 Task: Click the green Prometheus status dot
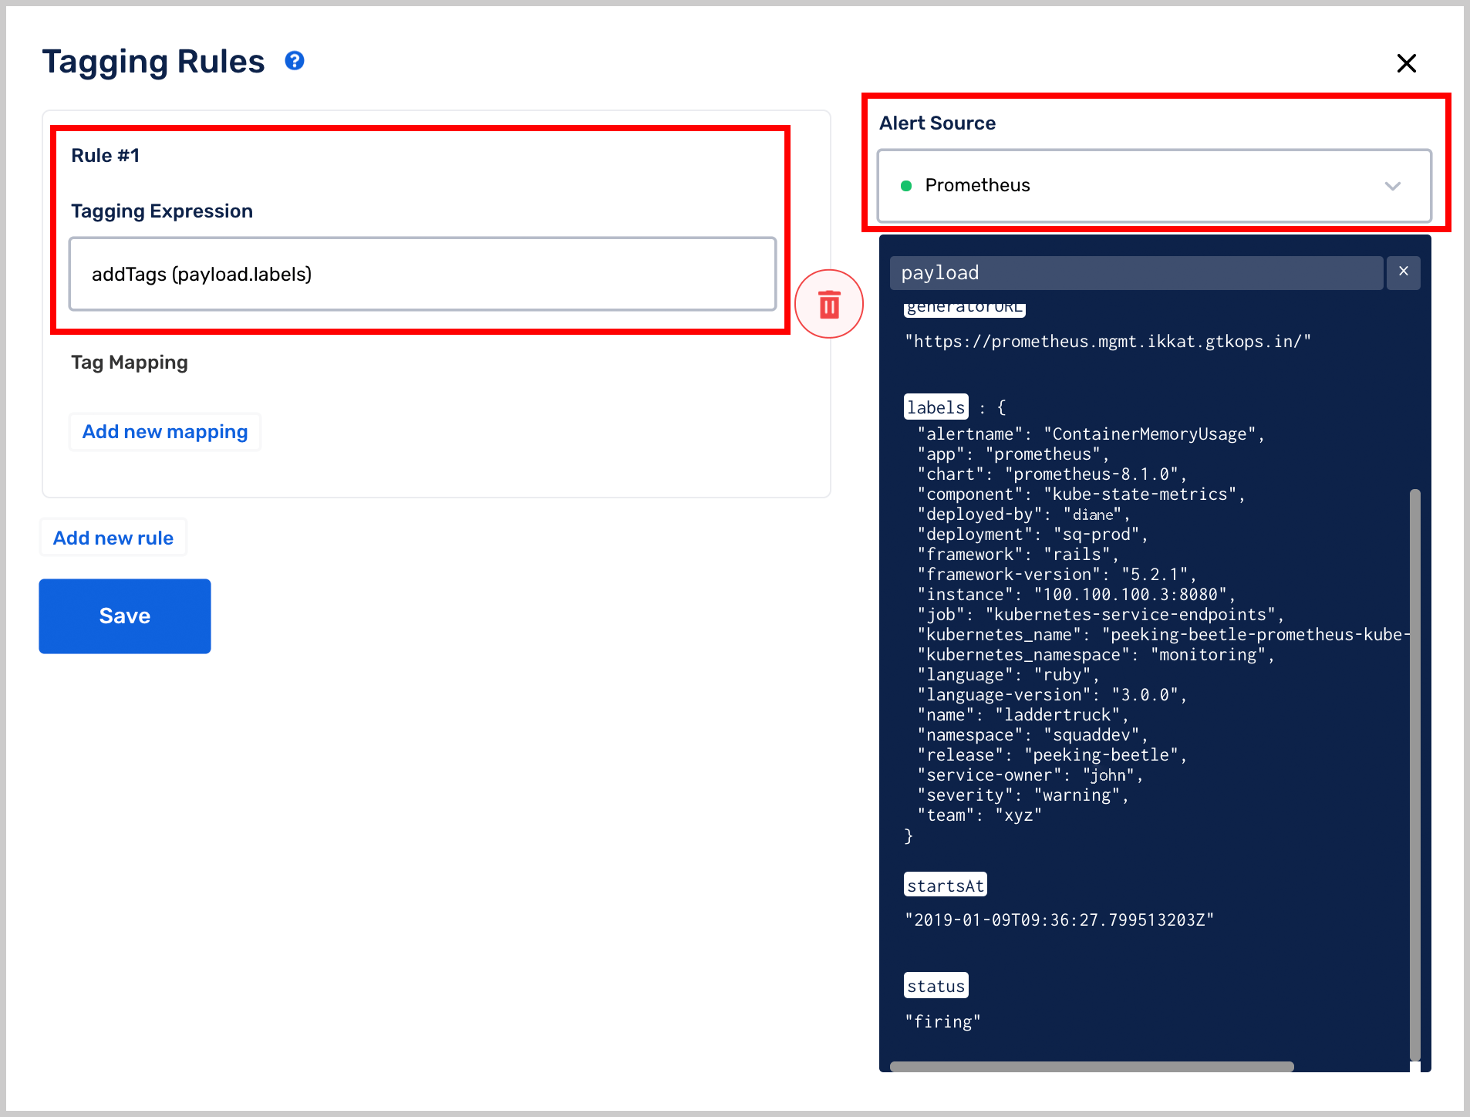coord(906,186)
